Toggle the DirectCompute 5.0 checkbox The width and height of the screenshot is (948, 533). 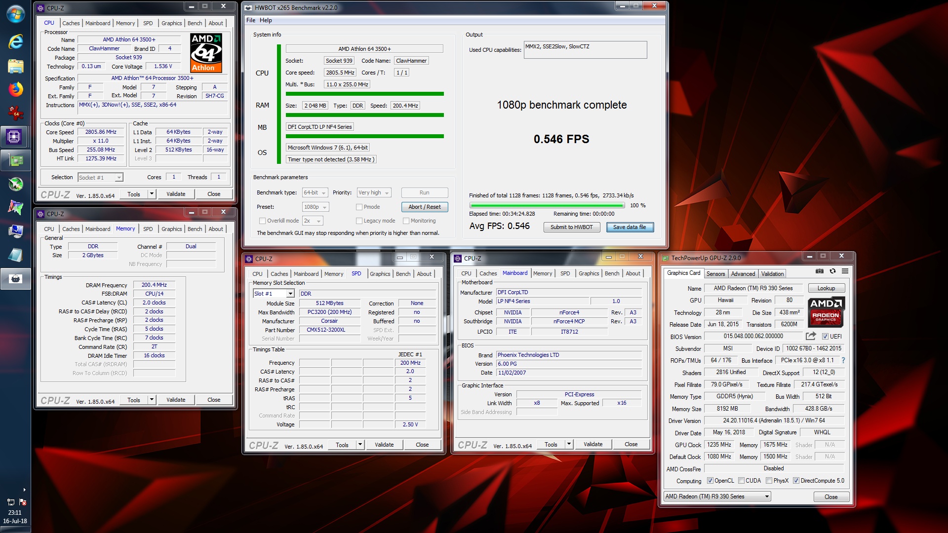[x=796, y=480]
